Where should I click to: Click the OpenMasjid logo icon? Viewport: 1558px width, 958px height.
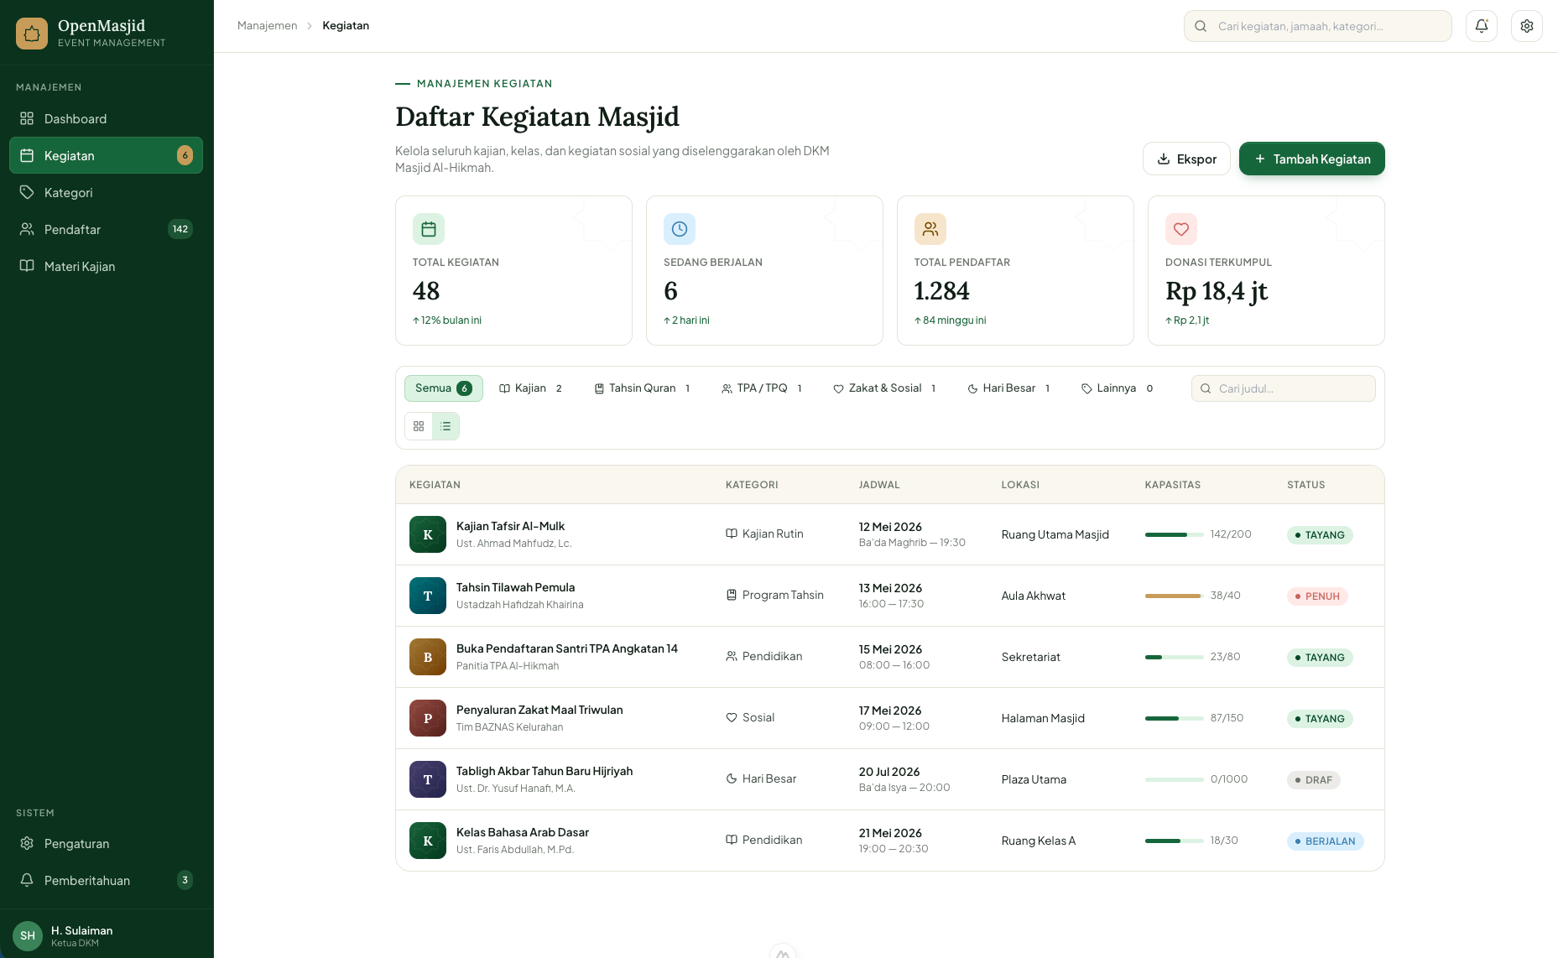coord(32,34)
